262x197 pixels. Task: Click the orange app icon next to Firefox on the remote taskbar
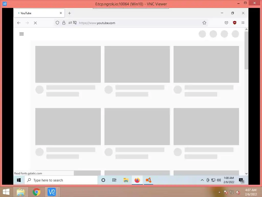[148, 180]
